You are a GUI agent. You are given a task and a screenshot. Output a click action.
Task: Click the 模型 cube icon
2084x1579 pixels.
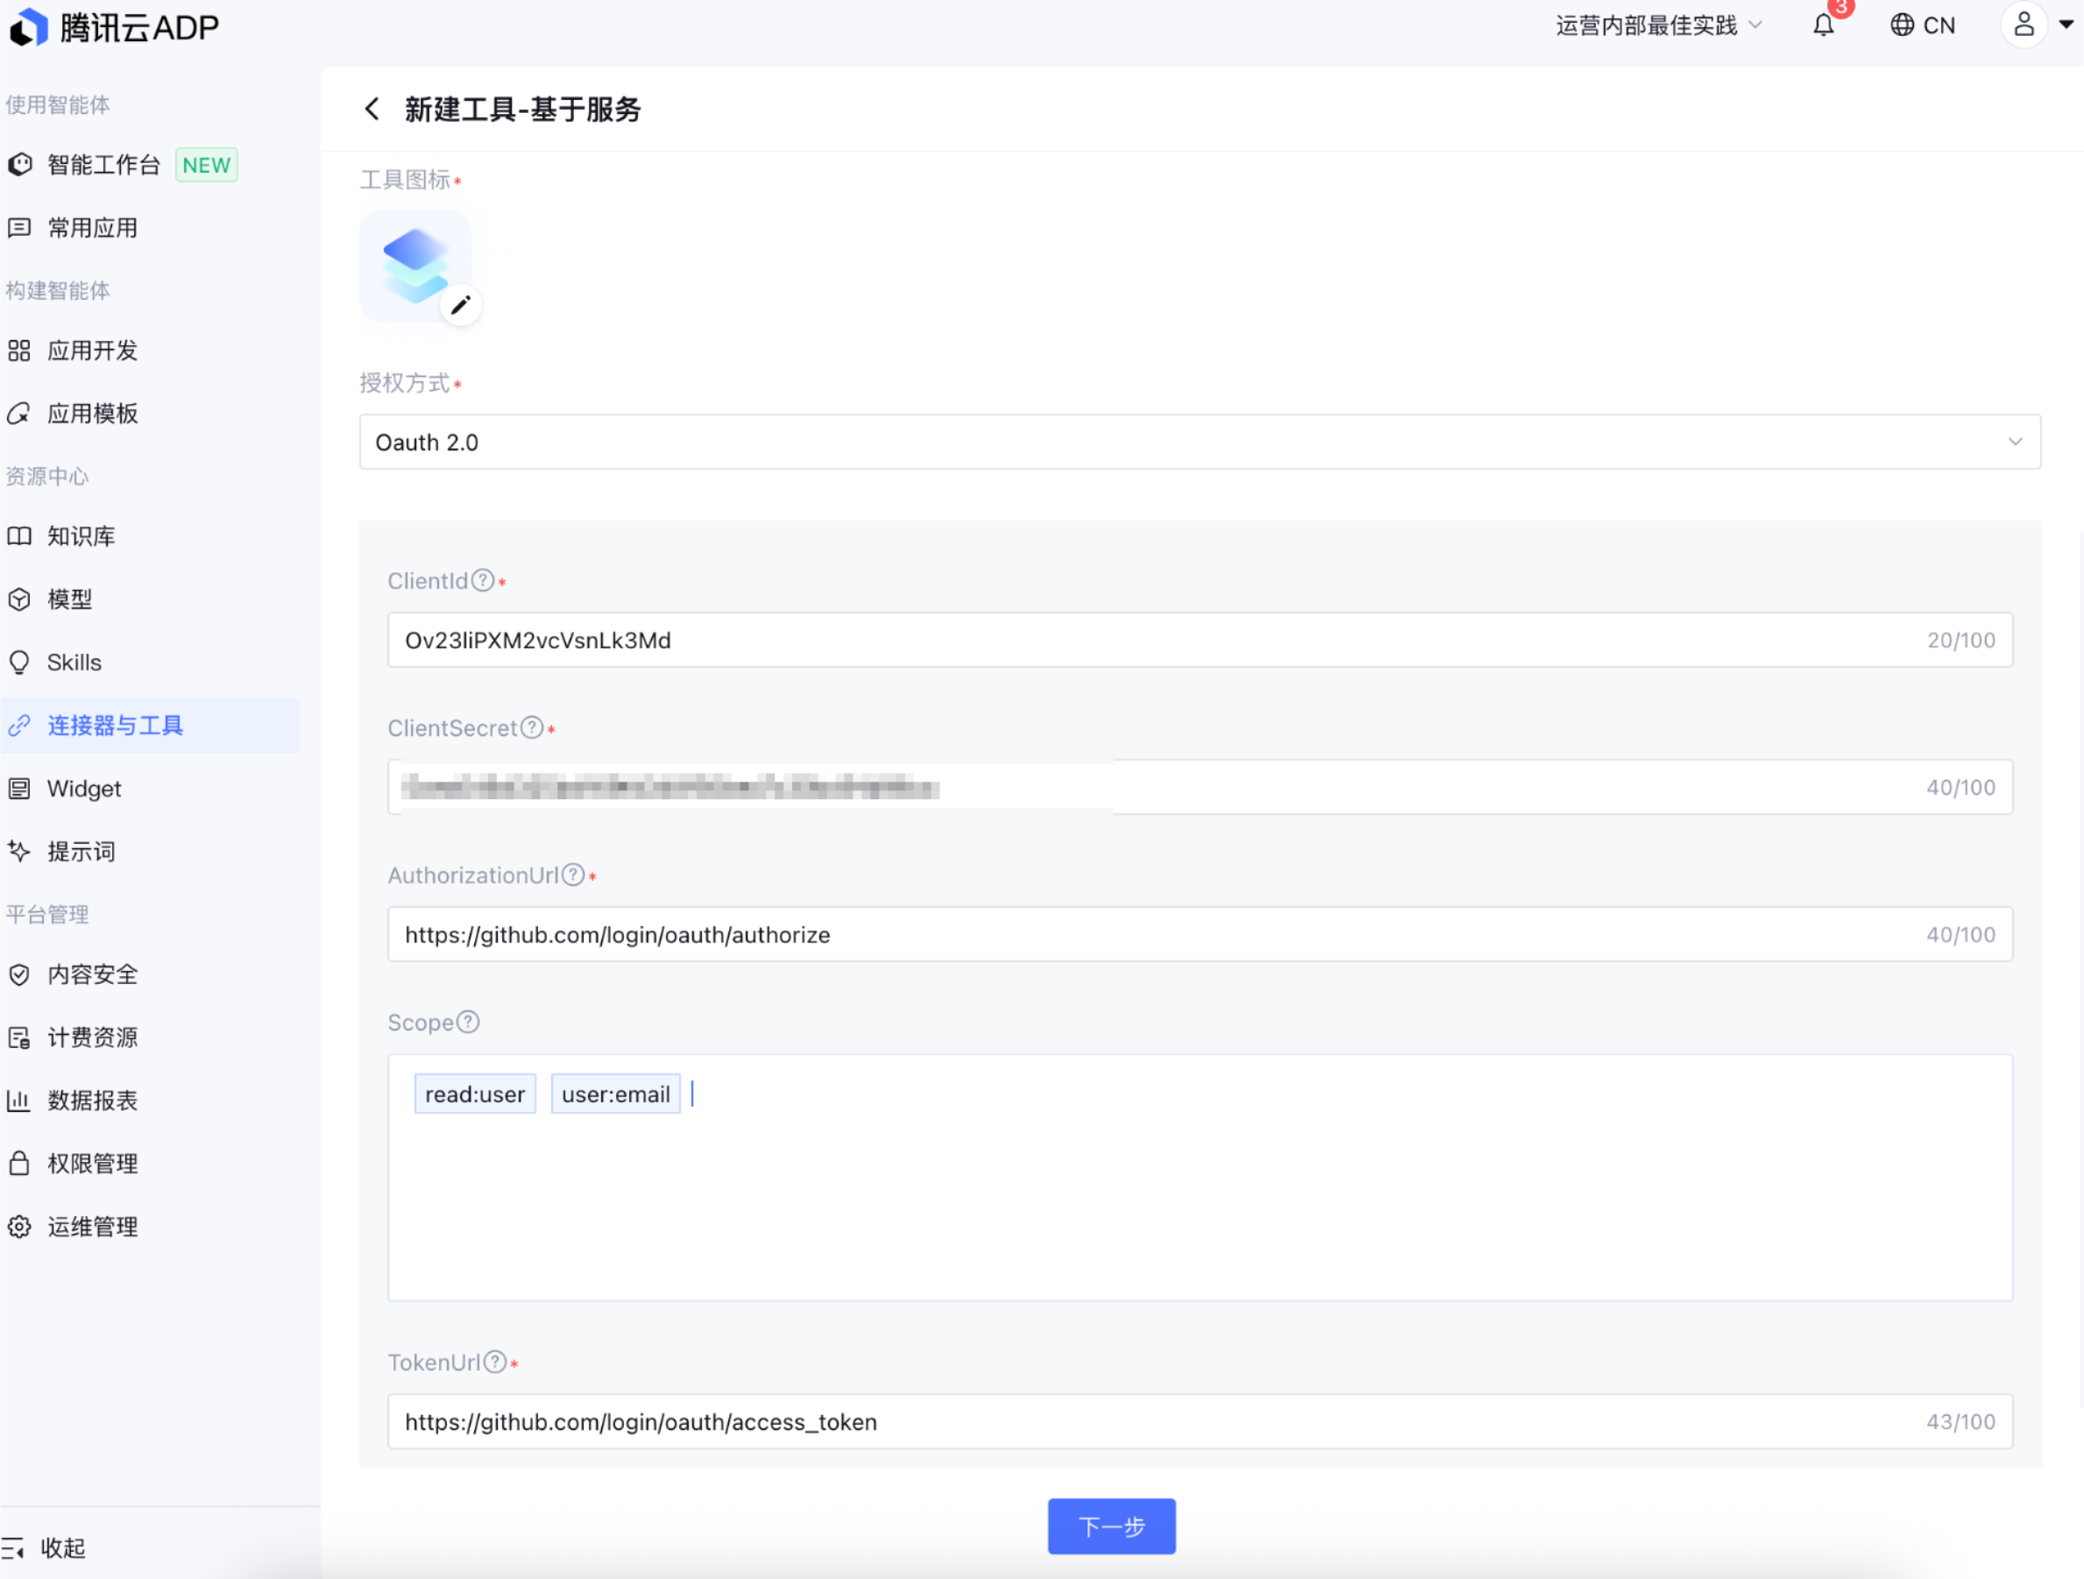pyautogui.click(x=20, y=599)
